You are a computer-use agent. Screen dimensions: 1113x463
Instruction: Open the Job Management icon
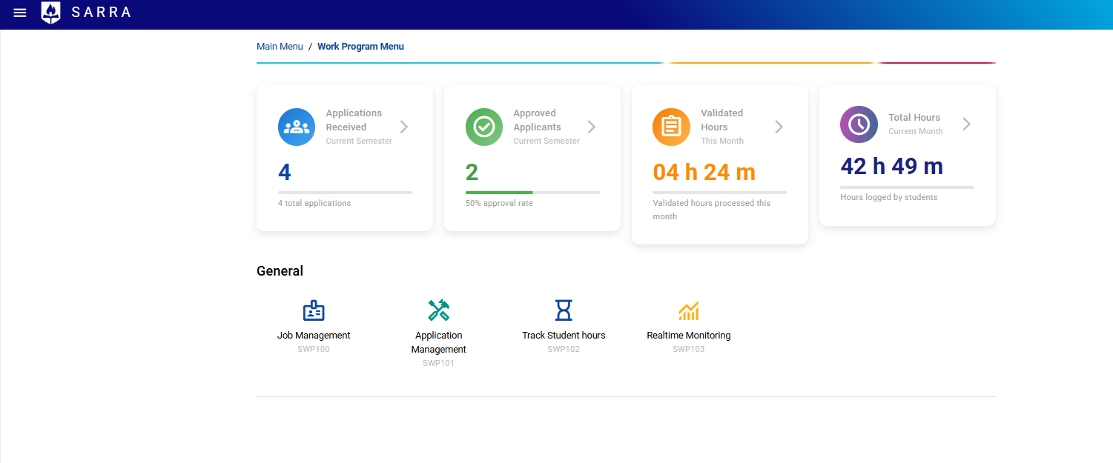314,310
